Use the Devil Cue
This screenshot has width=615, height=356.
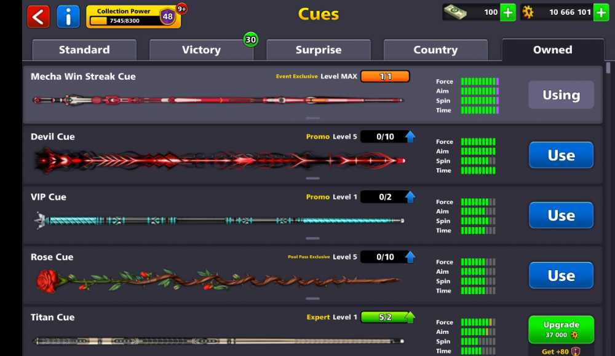(x=561, y=155)
